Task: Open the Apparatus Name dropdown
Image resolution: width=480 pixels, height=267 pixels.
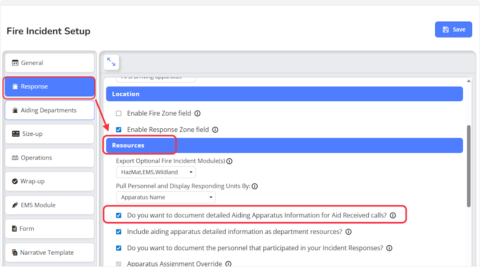Action: point(166,197)
